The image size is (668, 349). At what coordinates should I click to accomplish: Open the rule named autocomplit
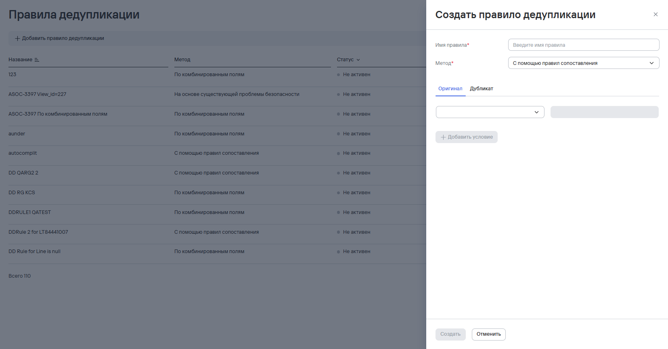pyautogui.click(x=23, y=153)
